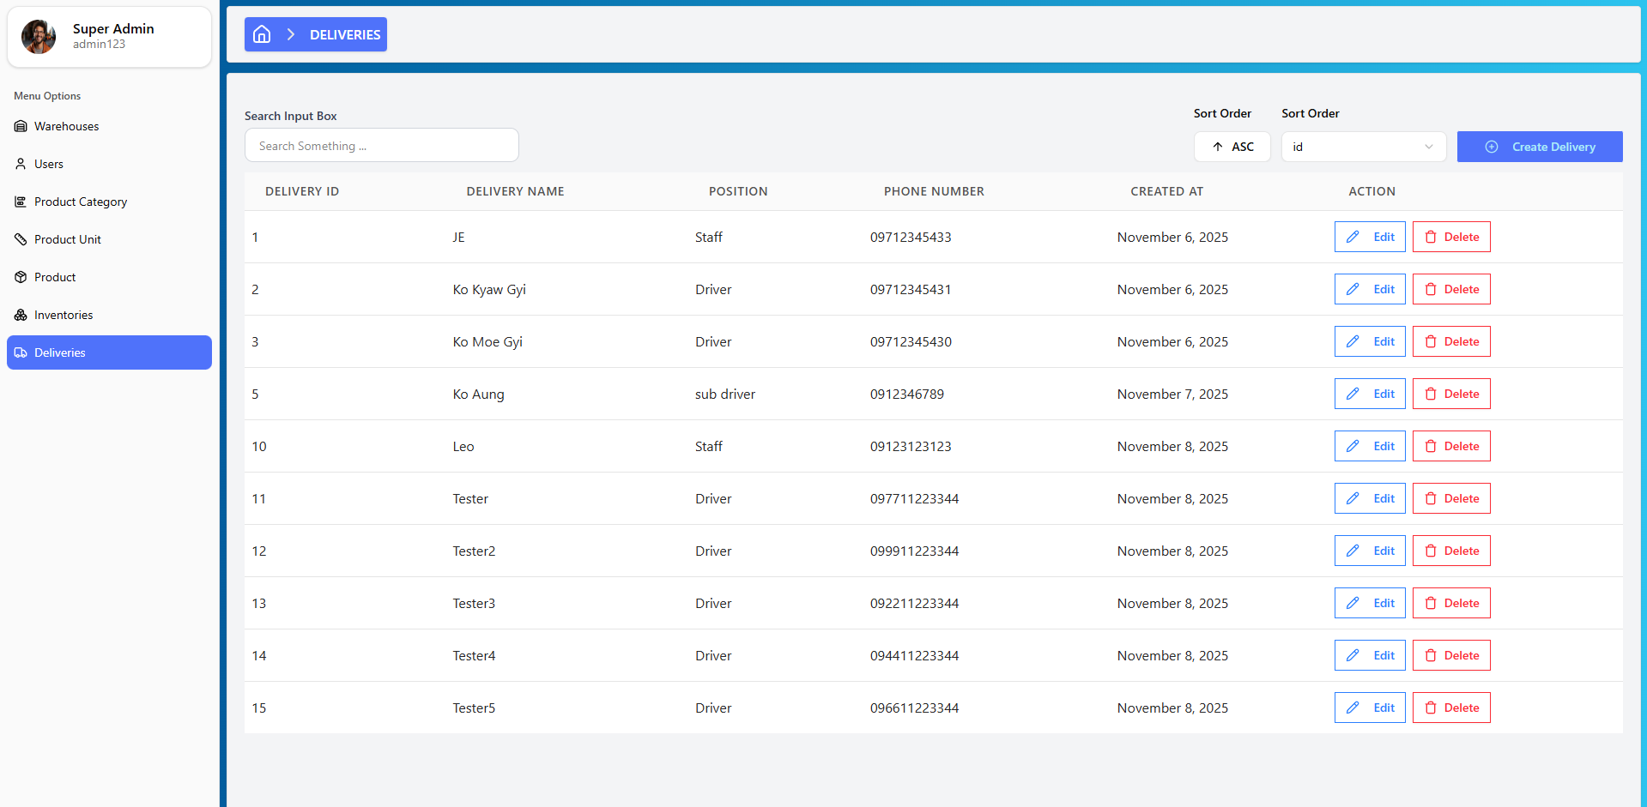Image resolution: width=1647 pixels, height=807 pixels.
Task: Edit the Tester3 delivery
Action: 1370,603
